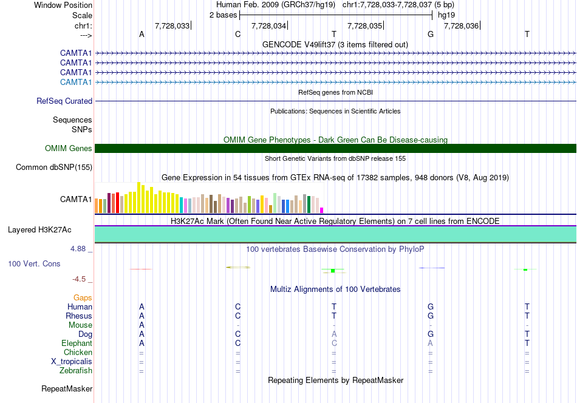Click the faded 'A' in the Elephant row
The image size is (577, 403).
[430, 343]
